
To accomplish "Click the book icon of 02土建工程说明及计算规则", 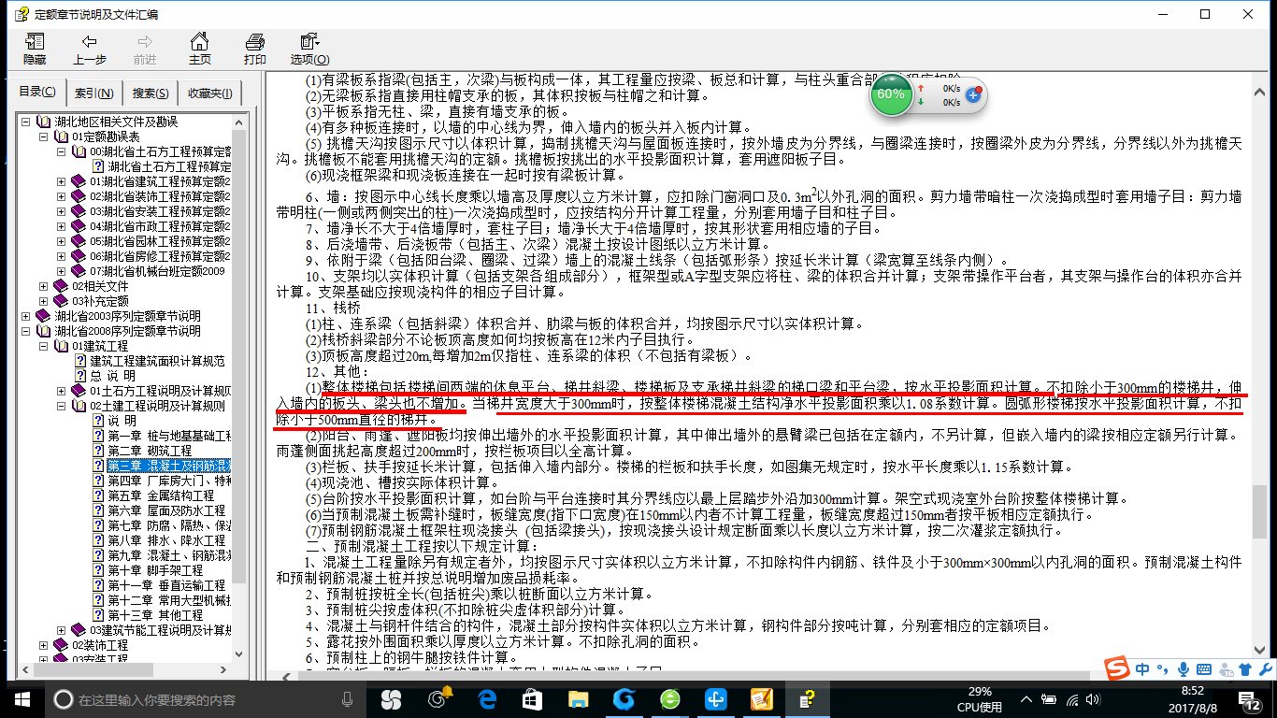I will [x=79, y=406].
